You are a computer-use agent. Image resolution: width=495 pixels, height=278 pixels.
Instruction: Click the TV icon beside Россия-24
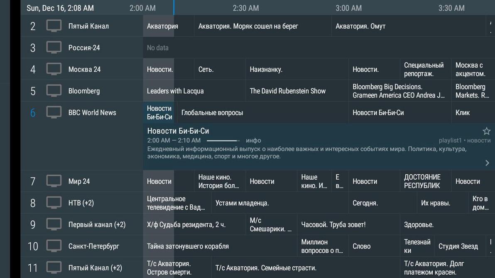coord(54,47)
